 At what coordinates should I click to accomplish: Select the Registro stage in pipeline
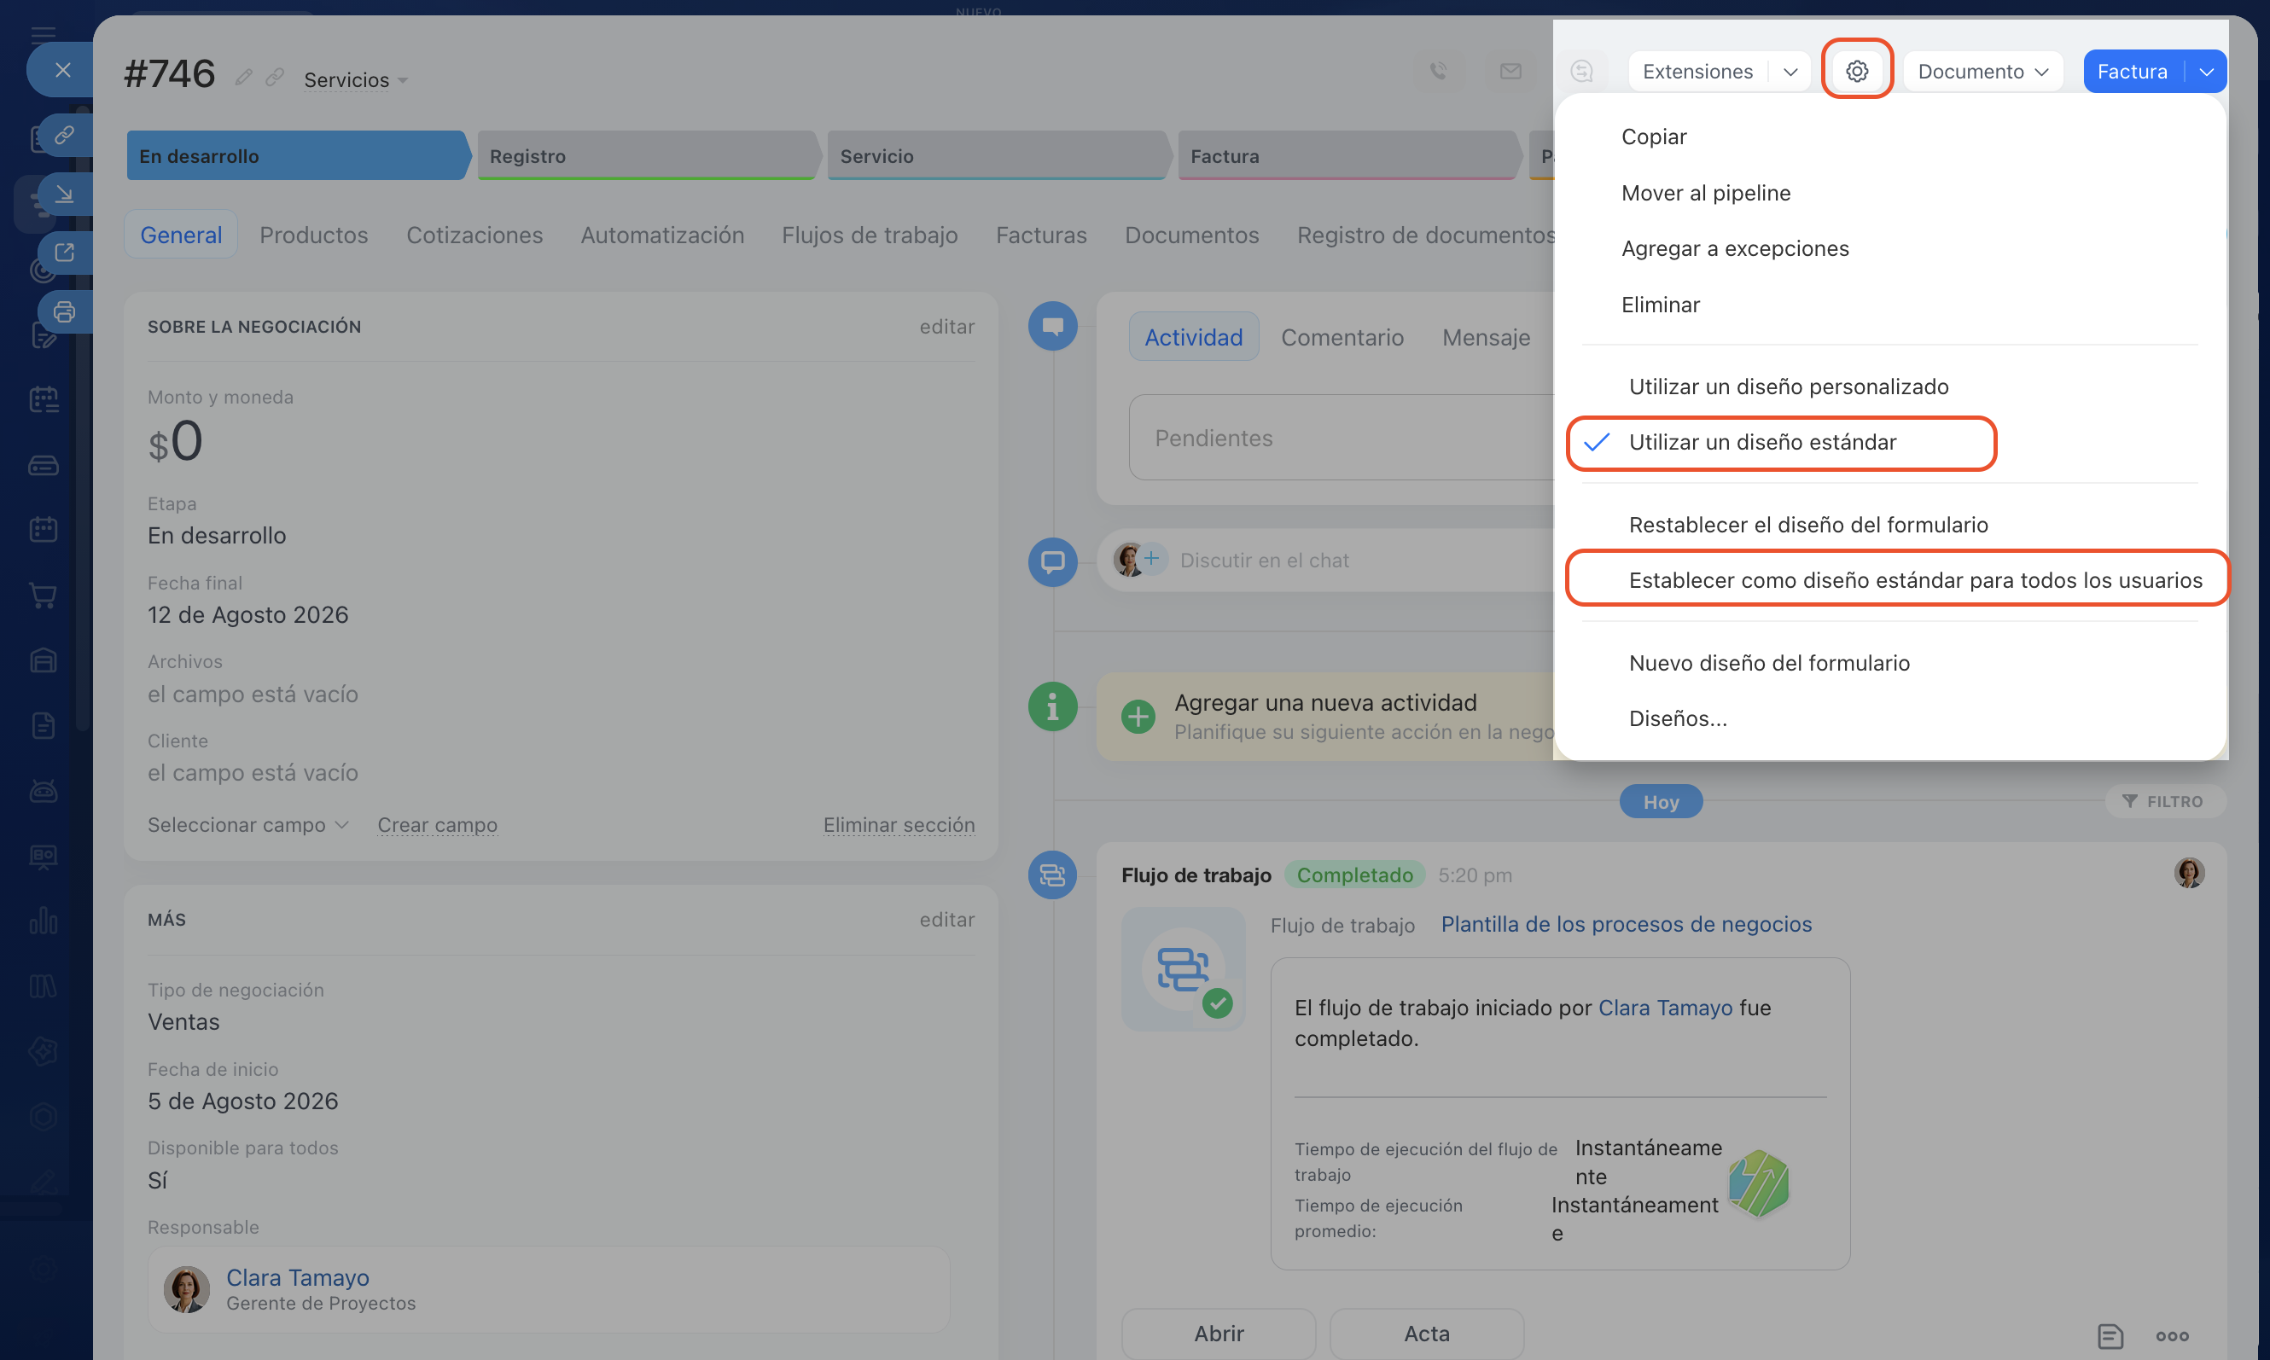(648, 156)
